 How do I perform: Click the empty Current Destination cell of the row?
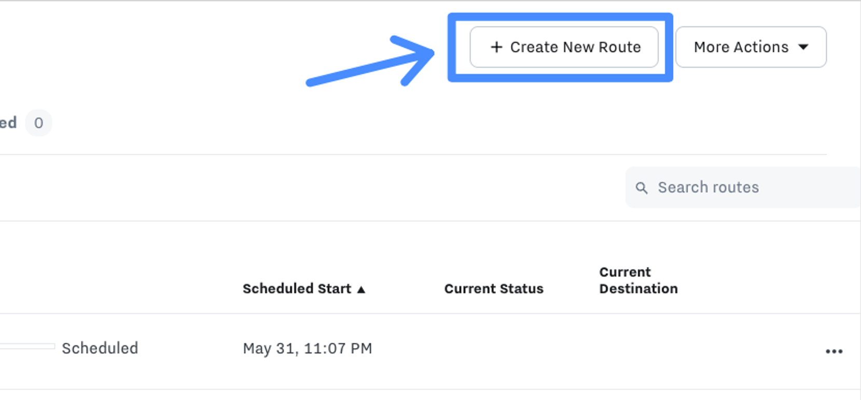pos(638,349)
